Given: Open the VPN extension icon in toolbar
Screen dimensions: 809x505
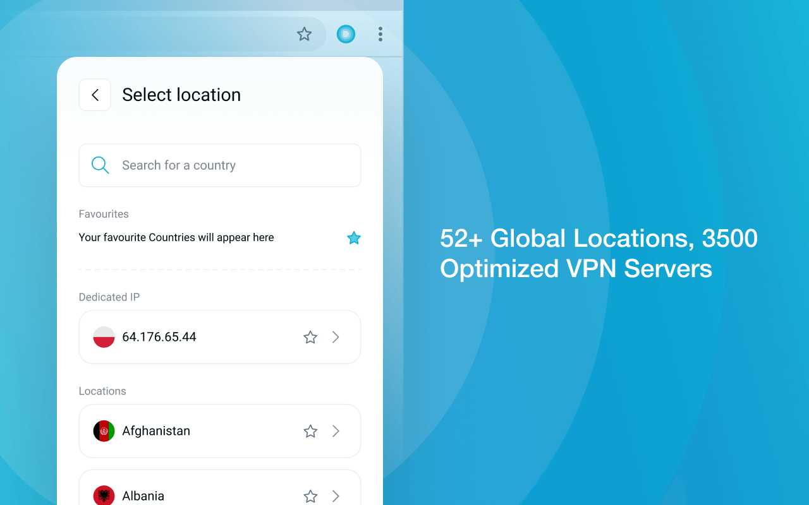Looking at the screenshot, I should click(x=346, y=34).
